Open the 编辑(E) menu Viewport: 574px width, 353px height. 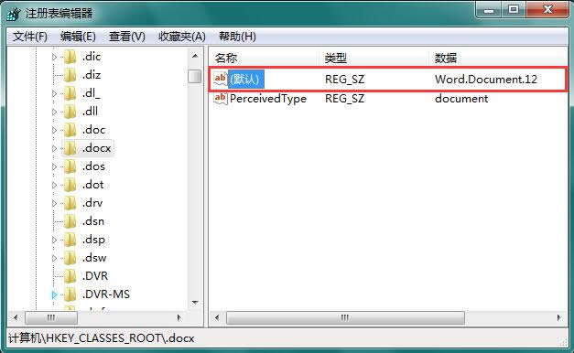[78, 37]
